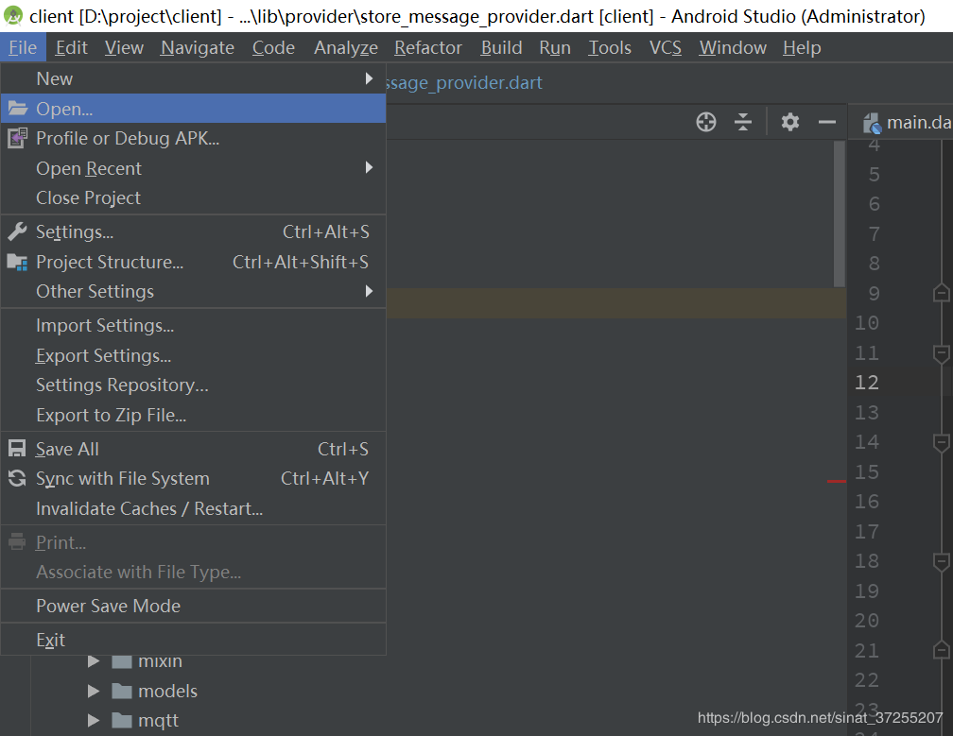The image size is (953, 736).
Task: Click the Dart file icon on main.dart tab
Action: [x=872, y=123]
